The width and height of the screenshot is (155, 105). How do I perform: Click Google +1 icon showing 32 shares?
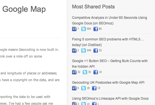[74, 72]
